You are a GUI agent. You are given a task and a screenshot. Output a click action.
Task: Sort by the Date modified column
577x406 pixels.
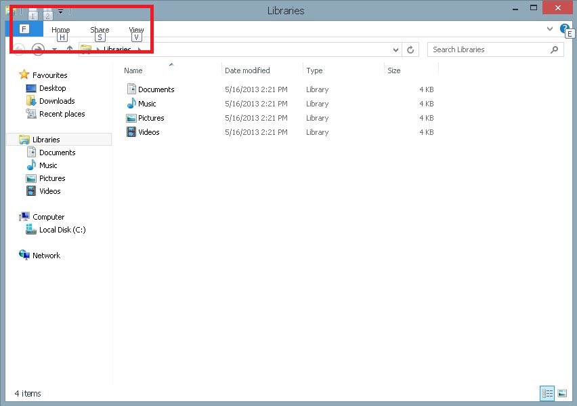[x=247, y=70]
